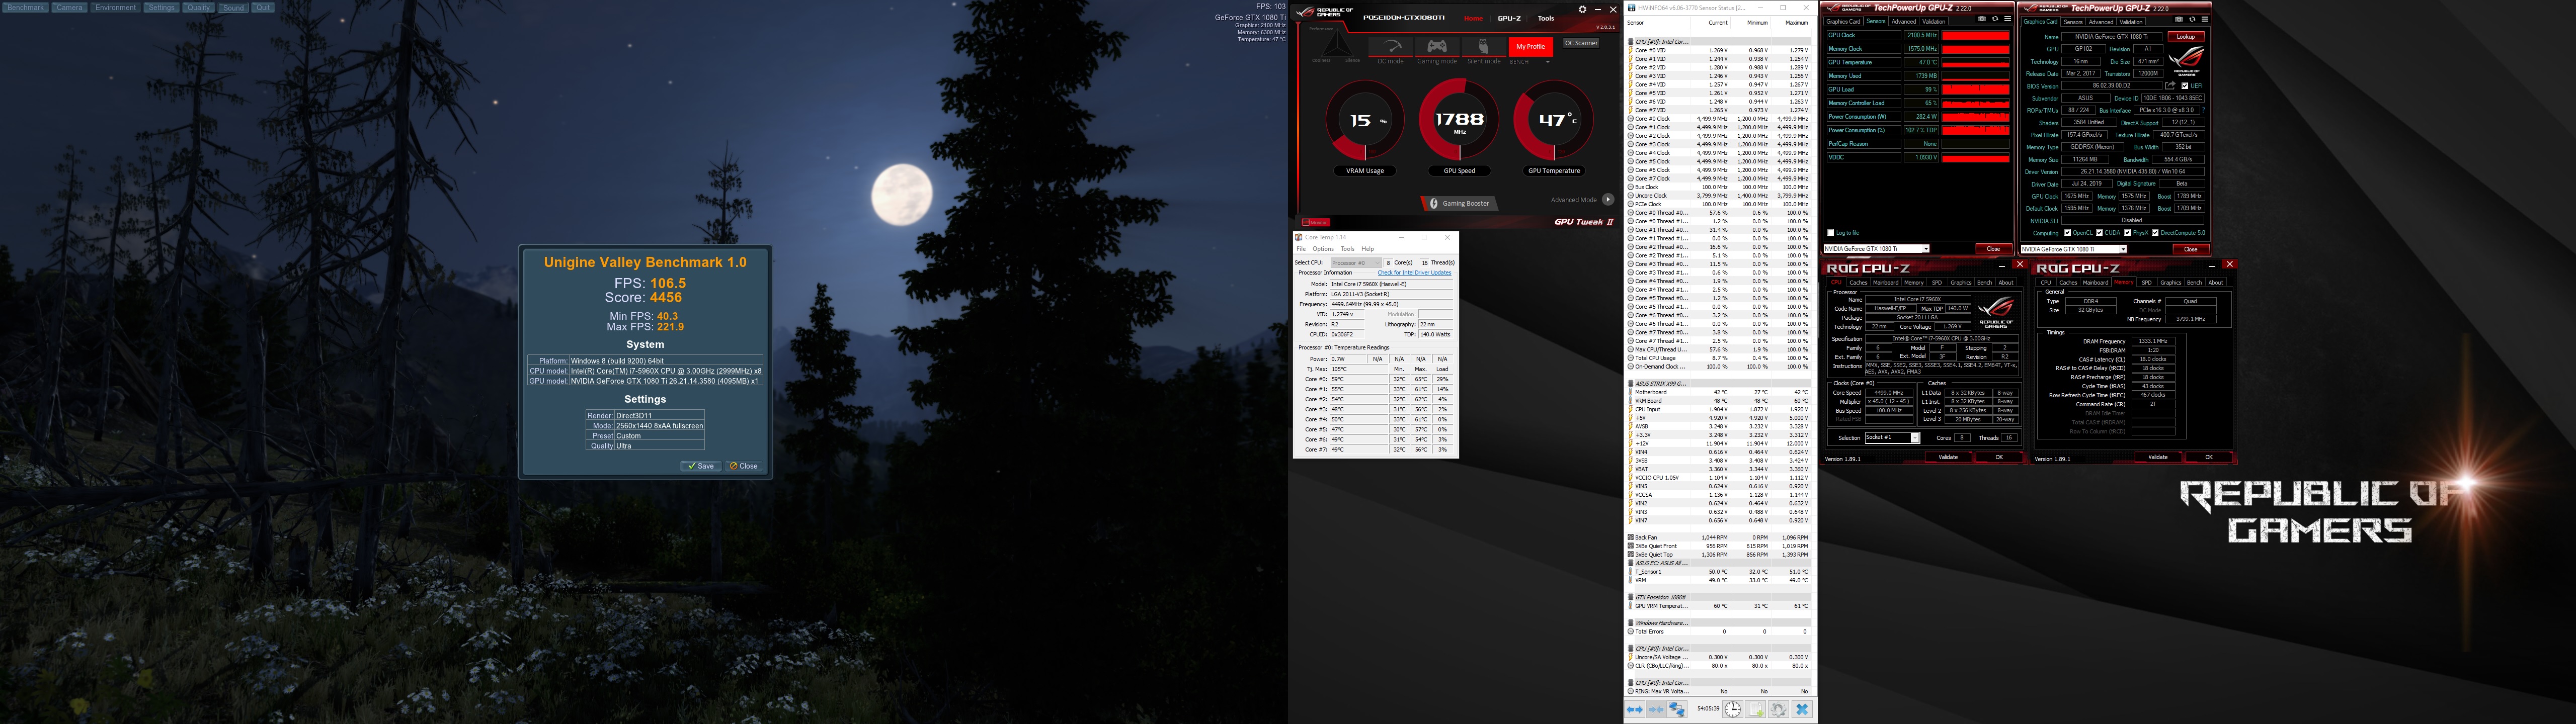Open OC Scanner in GPU Tweak
This screenshot has height=724, width=2576.
[1581, 43]
